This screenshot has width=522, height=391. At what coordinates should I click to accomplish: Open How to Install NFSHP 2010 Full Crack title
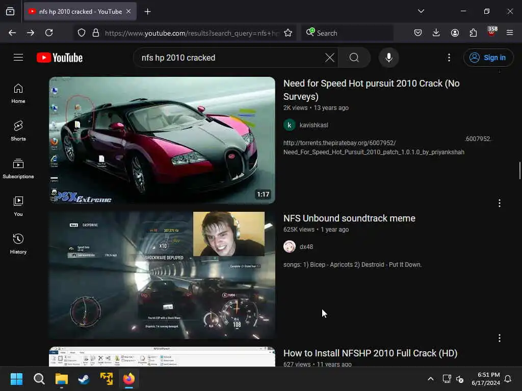click(x=370, y=353)
